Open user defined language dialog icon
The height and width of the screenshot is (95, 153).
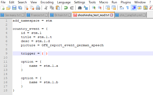coord(140,8)
